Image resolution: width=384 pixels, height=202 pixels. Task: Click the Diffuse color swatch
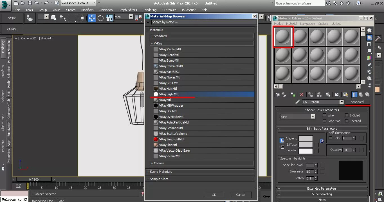306,144
